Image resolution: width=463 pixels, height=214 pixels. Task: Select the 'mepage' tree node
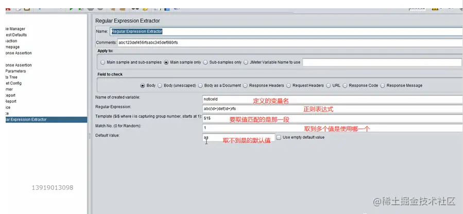tap(13, 47)
